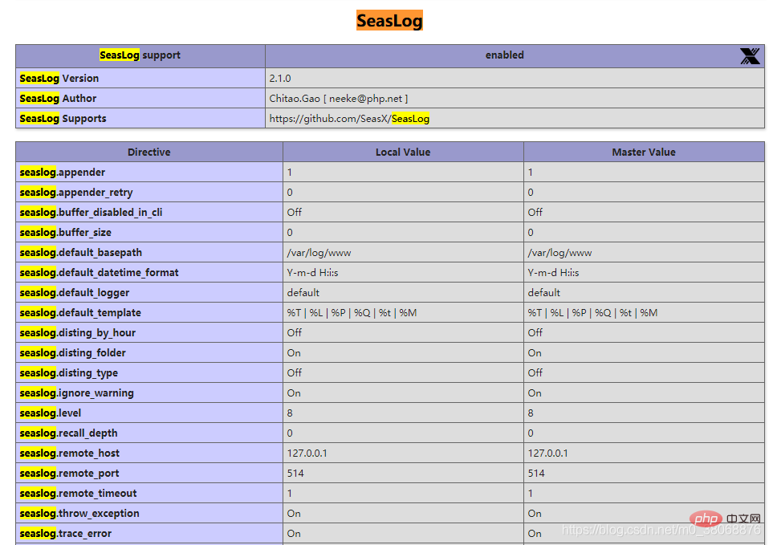Select the seaslog.ignore_warning directive name

point(76,393)
